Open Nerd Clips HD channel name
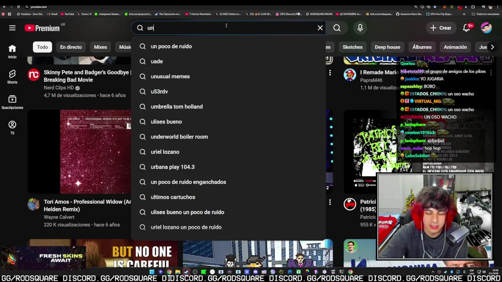 (59, 88)
